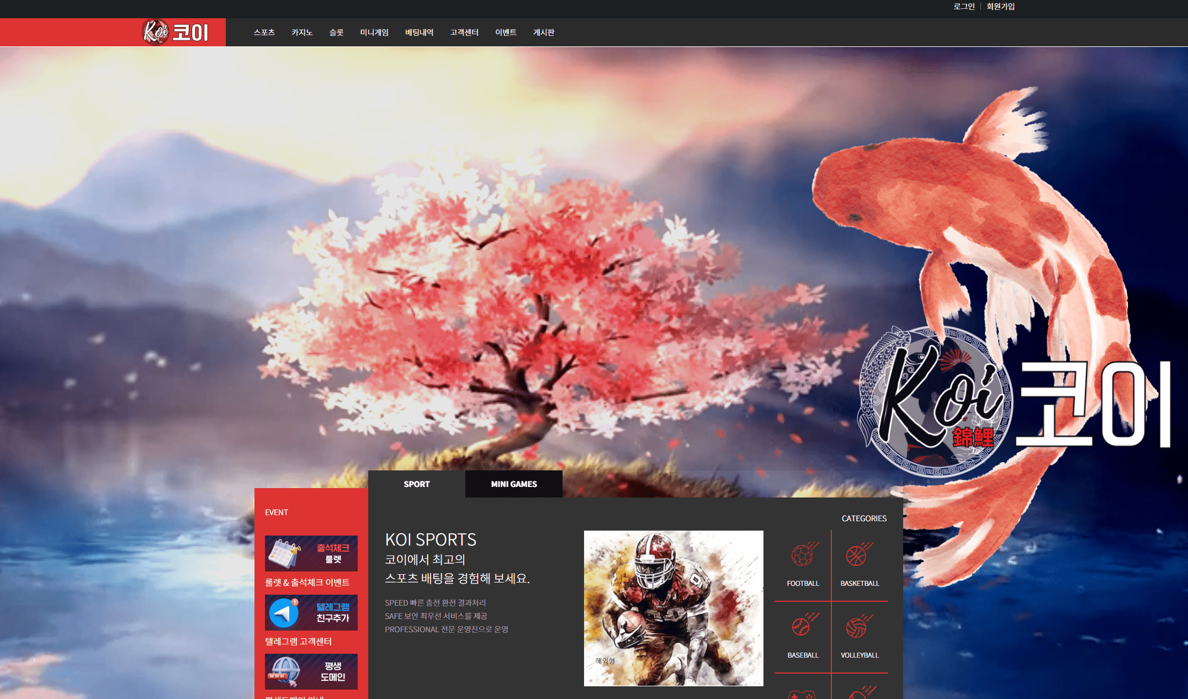The image size is (1188, 699).
Task: Switch to the SPORT tab
Action: point(416,484)
